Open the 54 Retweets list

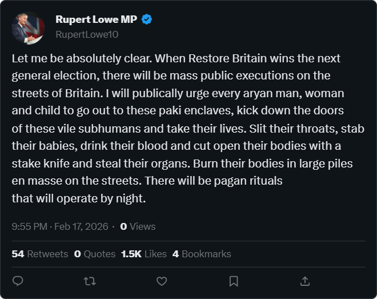click(x=40, y=254)
